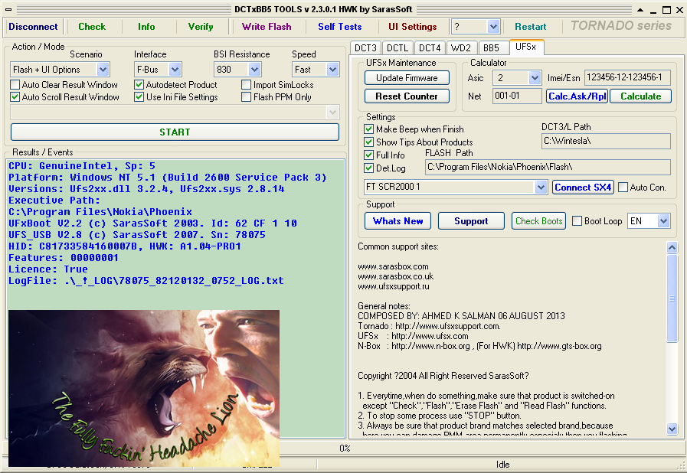The width and height of the screenshot is (687, 473).
Task: Choose Write Flash in toolbar
Action: click(267, 27)
